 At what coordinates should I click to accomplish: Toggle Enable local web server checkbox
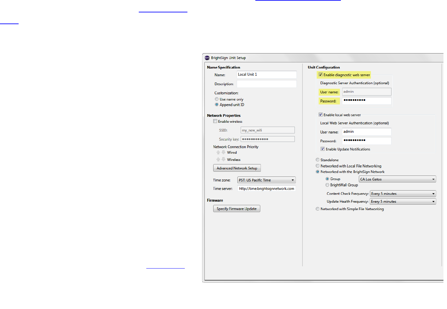pos(321,115)
